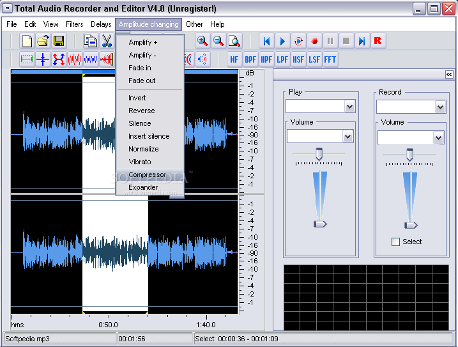This screenshot has width=458, height=347.
Task: Choose Vibrato from the menu
Action: tap(150, 162)
